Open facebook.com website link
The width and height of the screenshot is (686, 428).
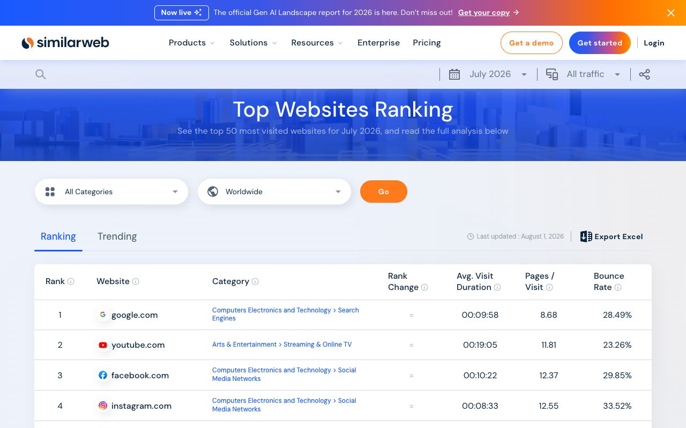[x=140, y=375]
